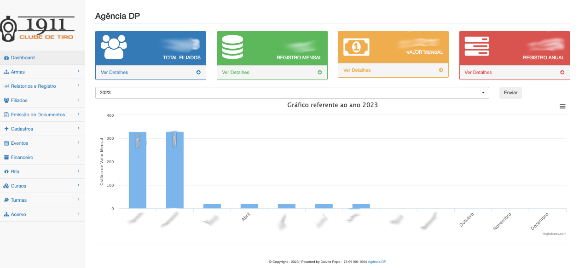Open the Filiados menu item
The height and width of the screenshot is (268, 579).
pyautogui.click(x=19, y=100)
